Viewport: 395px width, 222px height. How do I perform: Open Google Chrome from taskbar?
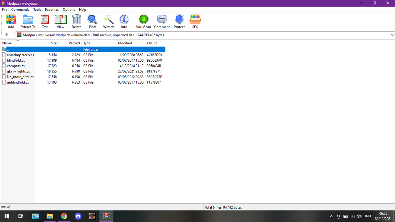(x=64, y=216)
